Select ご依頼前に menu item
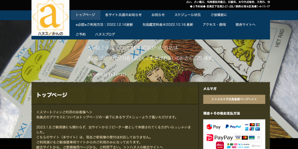 (219, 15)
